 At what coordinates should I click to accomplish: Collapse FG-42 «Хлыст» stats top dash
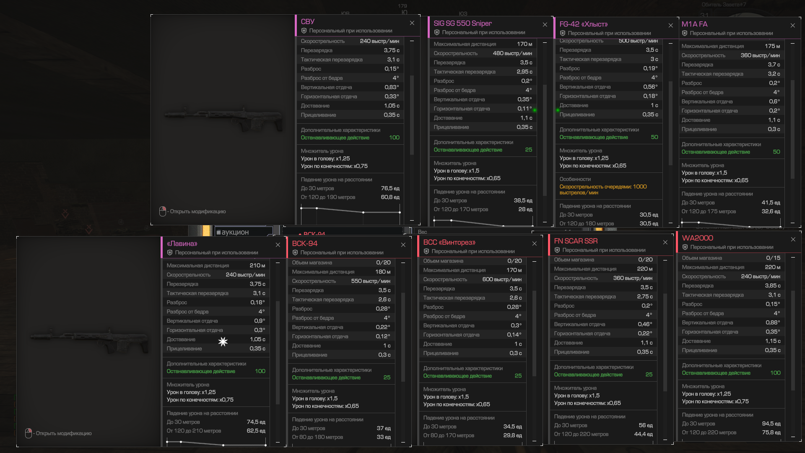(x=671, y=44)
